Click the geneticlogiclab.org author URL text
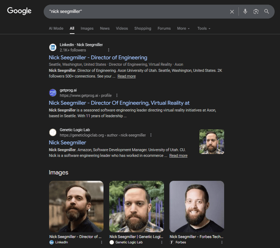Image resolution: width=280 pixels, height=248 pixels. click(x=103, y=135)
